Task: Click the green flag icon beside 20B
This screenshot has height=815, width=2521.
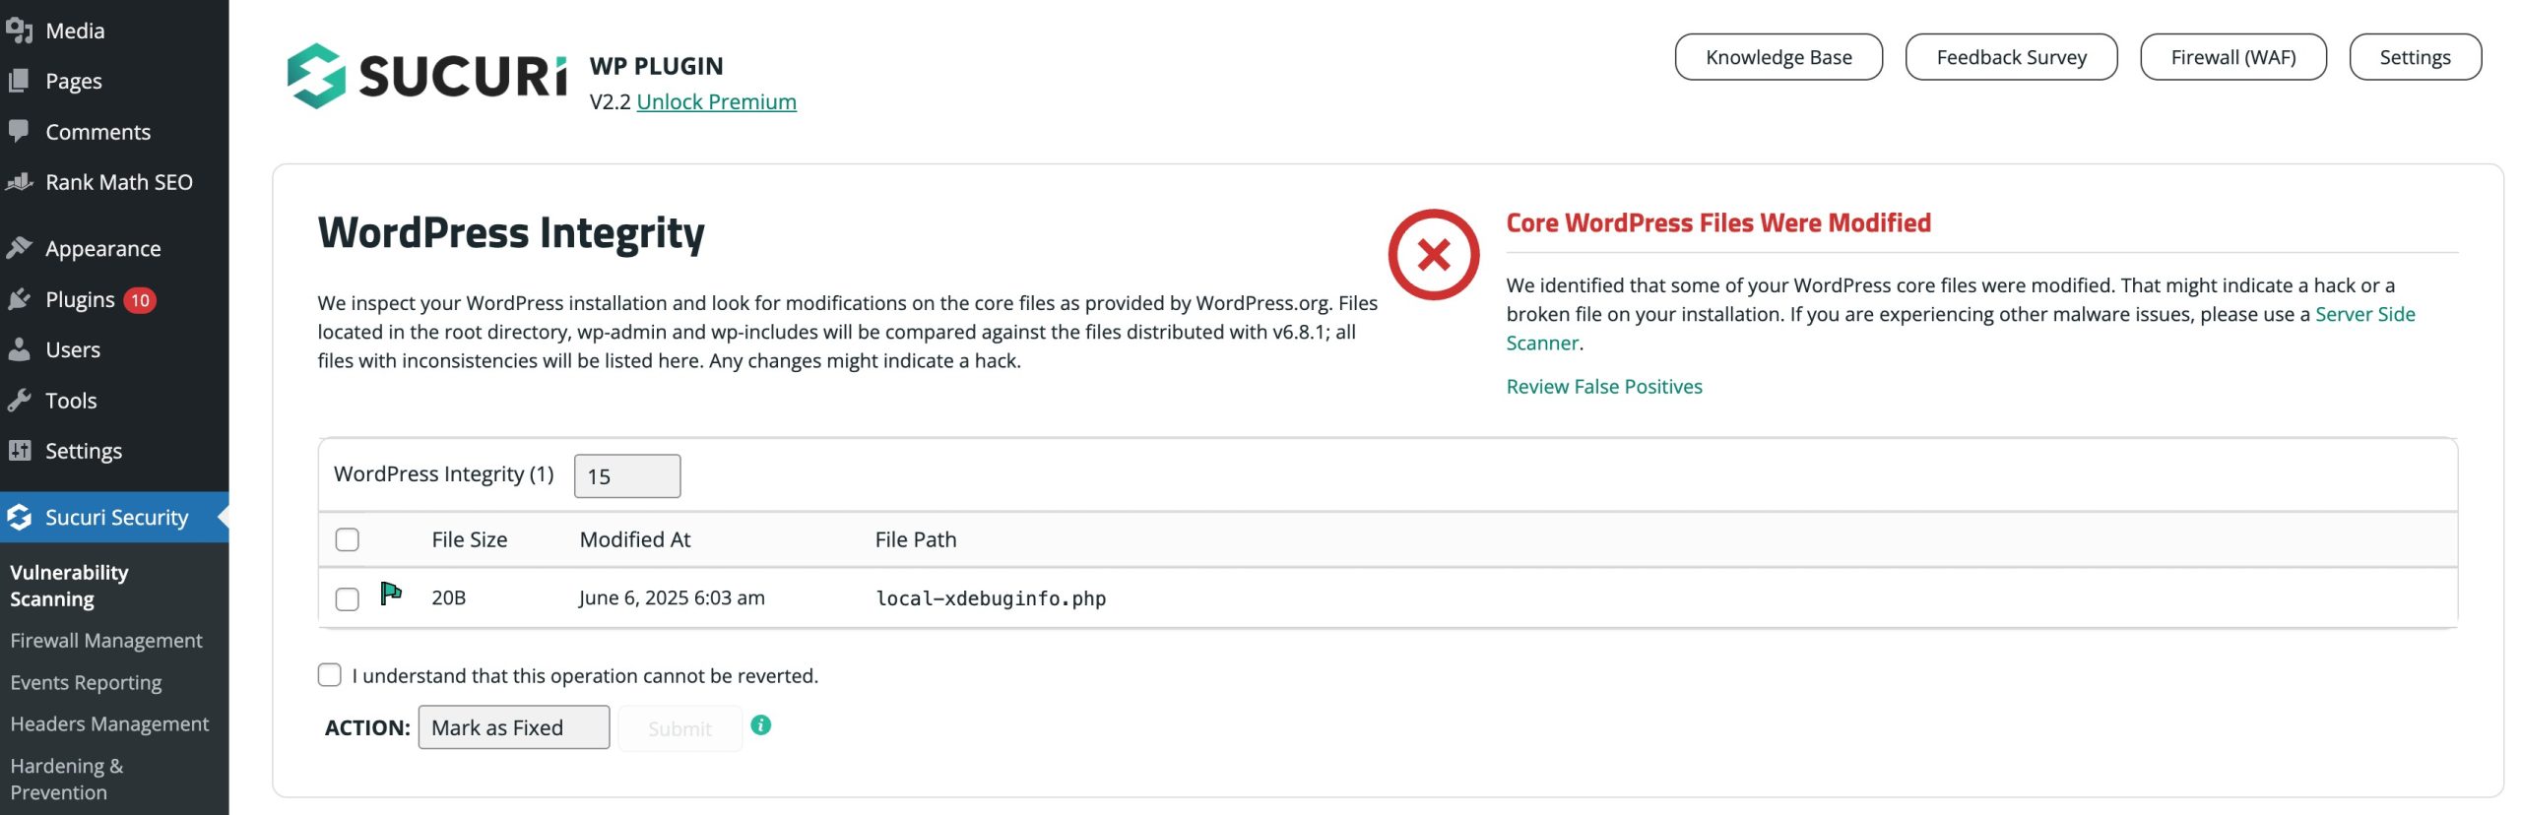Action: pos(391,594)
